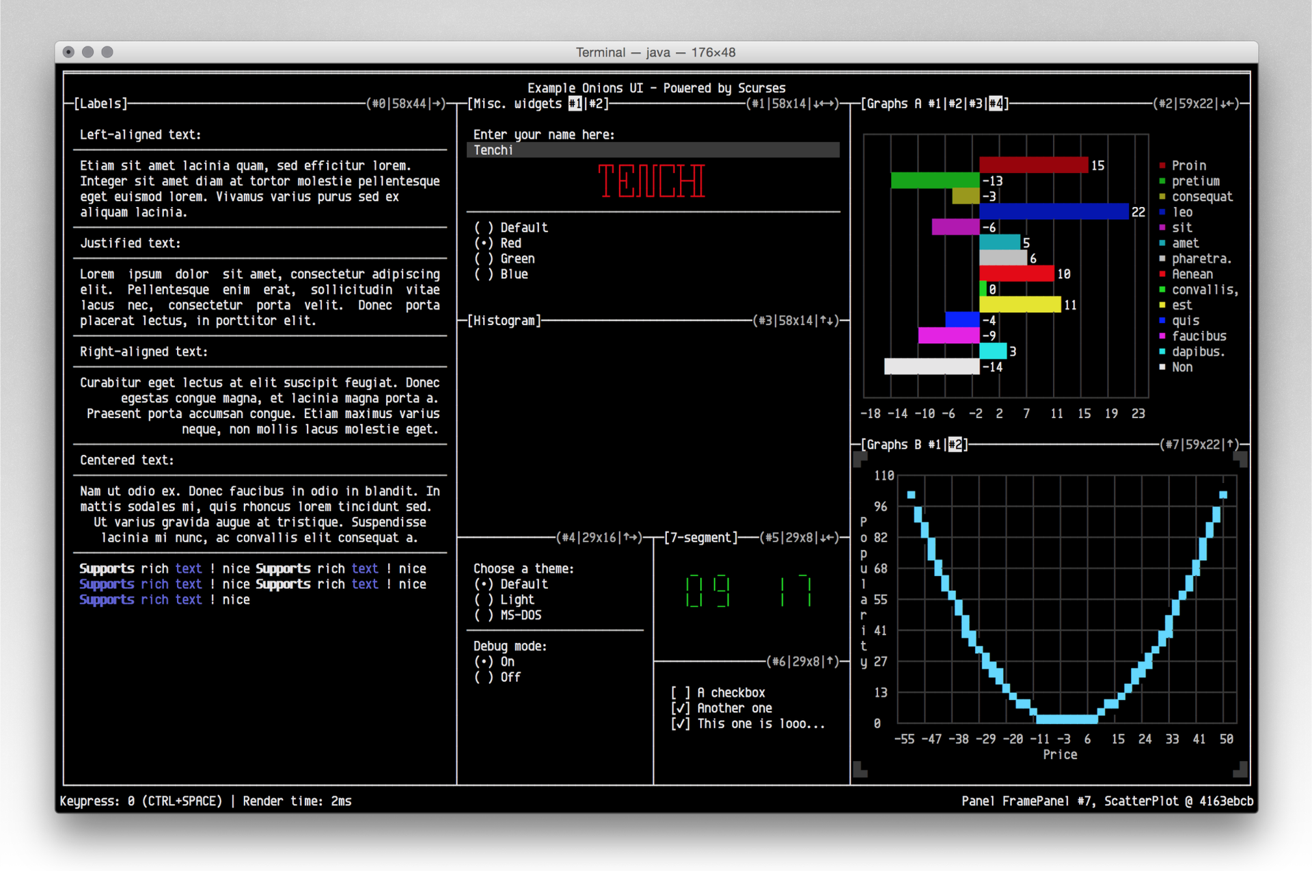Click the name input field containing Tenchi
1312x871 pixels.
(x=653, y=150)
